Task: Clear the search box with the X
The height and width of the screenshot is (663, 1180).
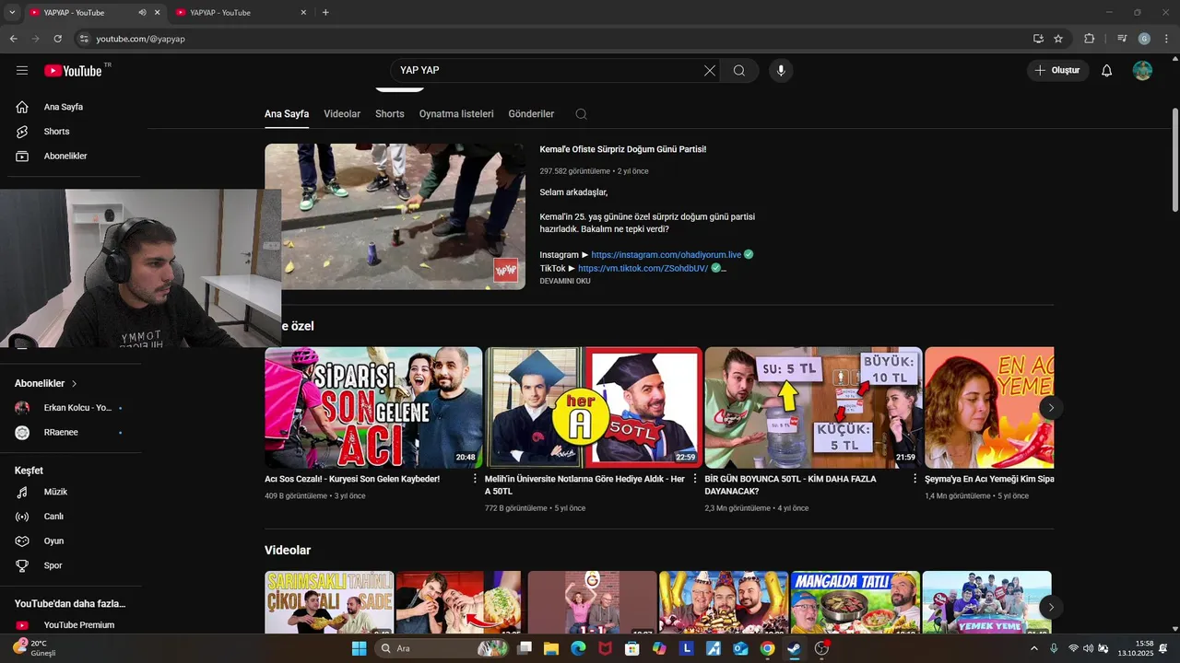Action: tap(710, 71)
